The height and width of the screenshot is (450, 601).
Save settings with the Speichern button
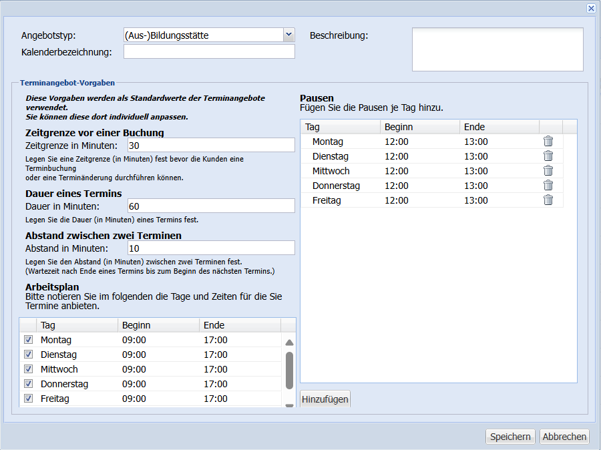pos(510,437)
